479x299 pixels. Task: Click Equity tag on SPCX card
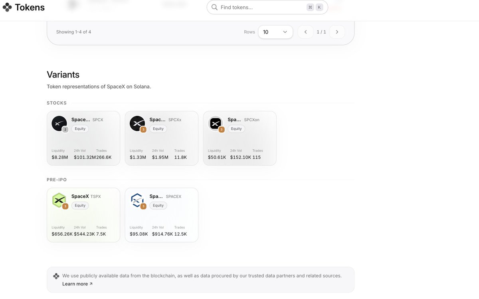point(80,129)
